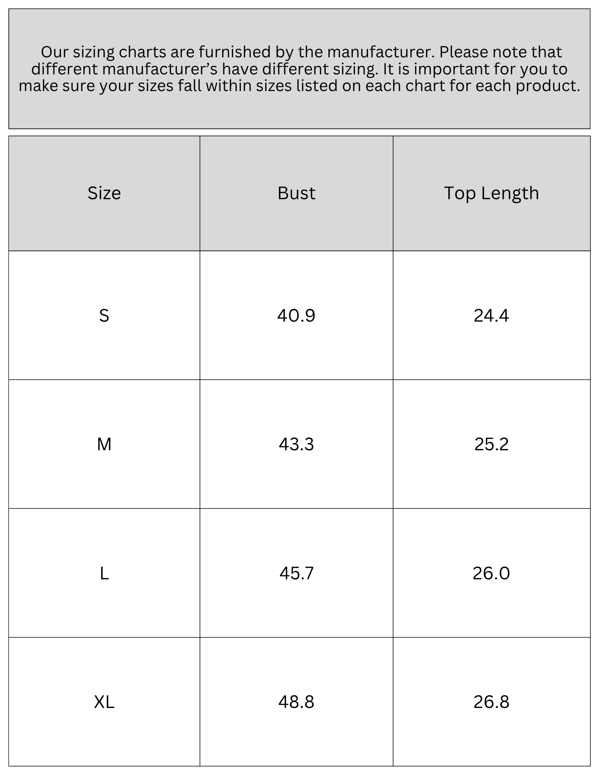
Task: Select the S size cell
Action: (104, 315)
